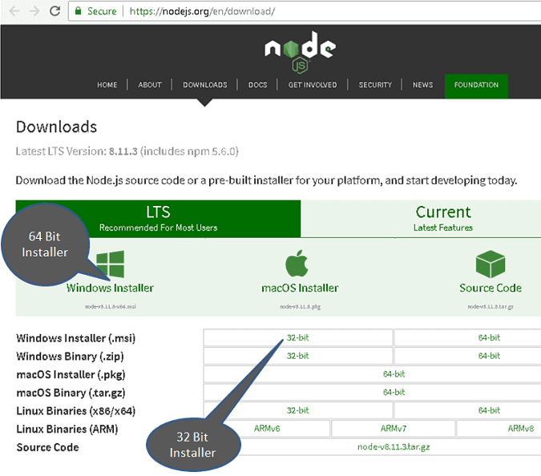Click the Apple macOS logo icon
This screenshot has width=541, height=476.
[297, 263]
